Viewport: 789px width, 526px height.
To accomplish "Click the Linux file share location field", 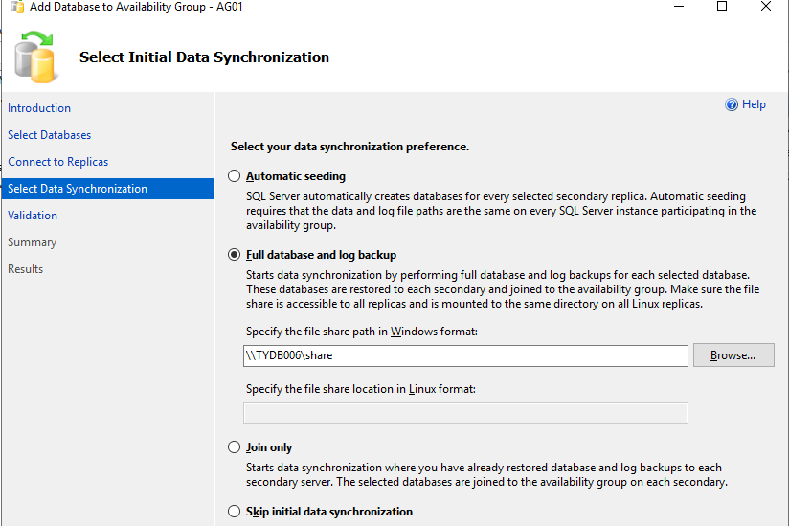I will tap(465, 413).
